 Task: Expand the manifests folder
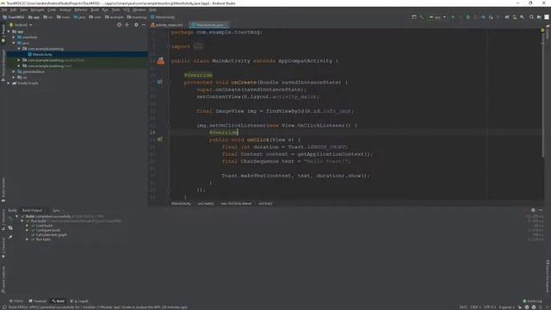[x=14, y=37]
